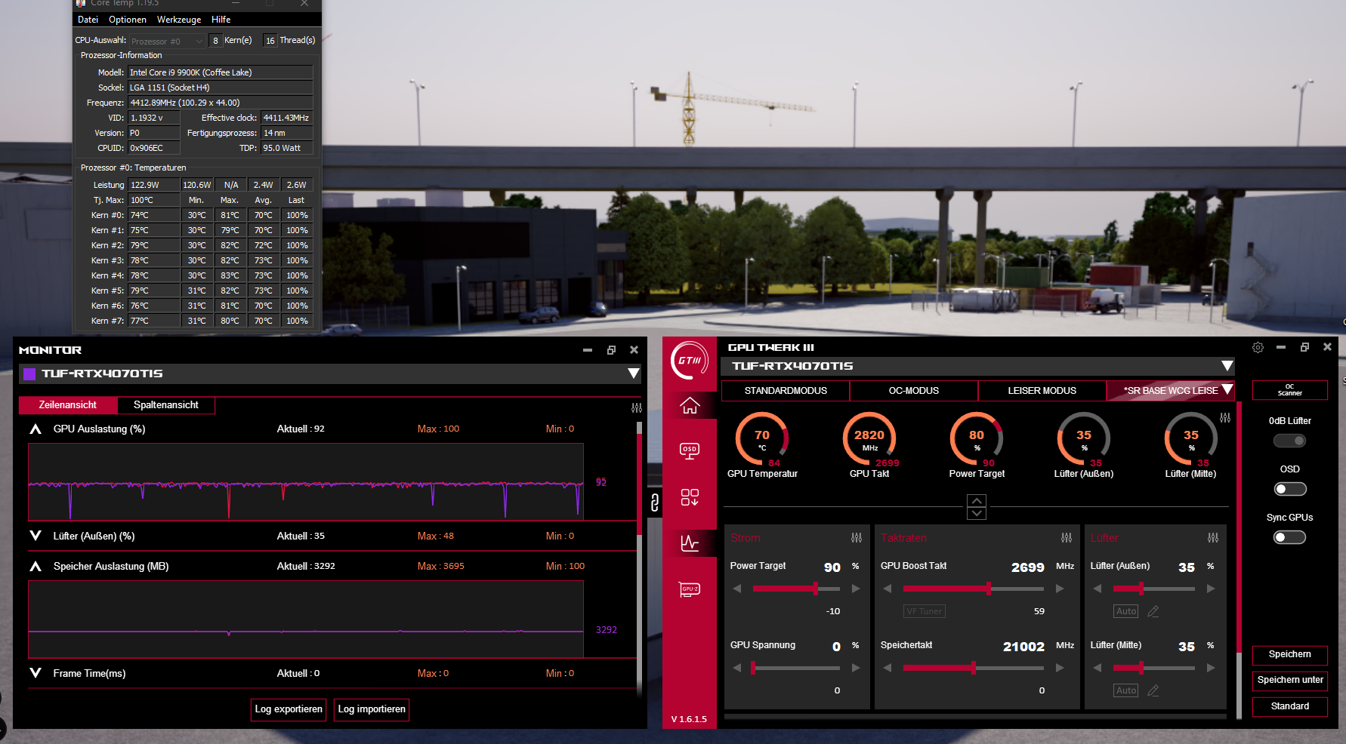The height and width of the screenshot is (744, 1346).
Task: Expand the gauge section with down chevron
Action: (x=977, y=513)
